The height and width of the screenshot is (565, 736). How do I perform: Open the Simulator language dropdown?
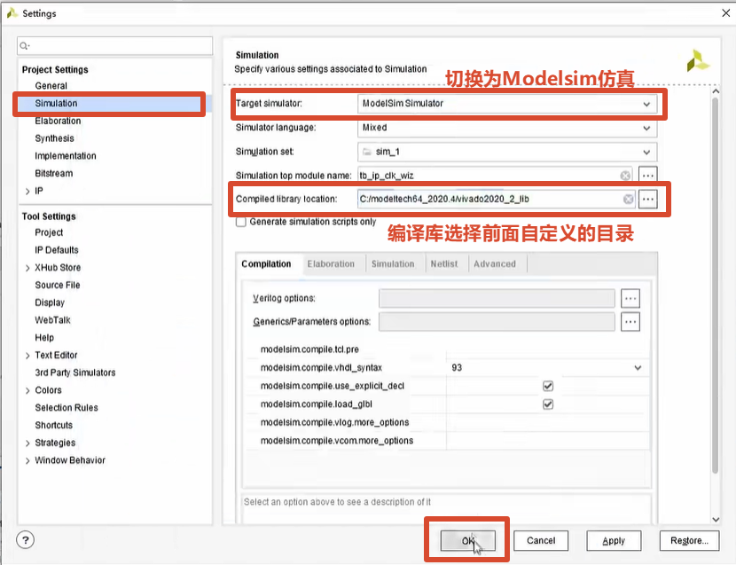pos(646,128)
